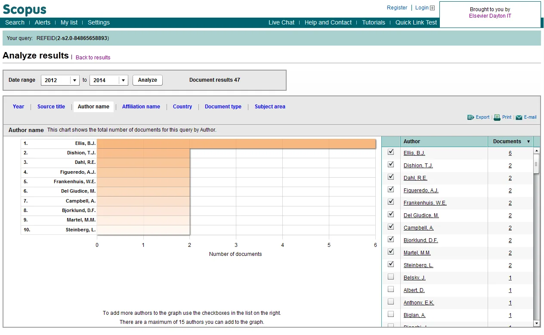Switch to the Subject area tab
544x335 pixels.
pos(270,107)
